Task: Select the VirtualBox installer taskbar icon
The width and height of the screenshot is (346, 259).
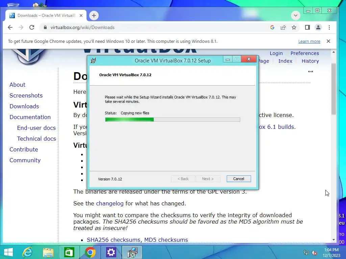Action: [x=132, y=252]
